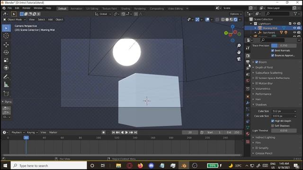
Task: Click the current frame marker at 20
Action: coord(26,137)
